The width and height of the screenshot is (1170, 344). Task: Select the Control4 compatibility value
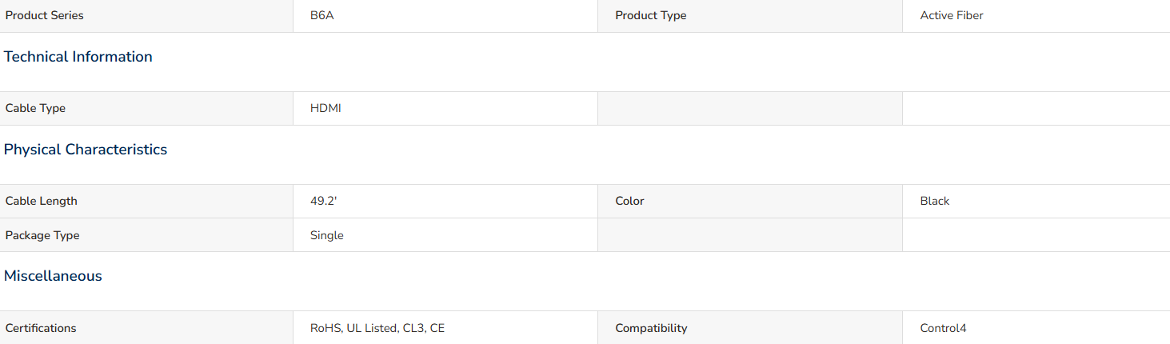click(944, 328)
